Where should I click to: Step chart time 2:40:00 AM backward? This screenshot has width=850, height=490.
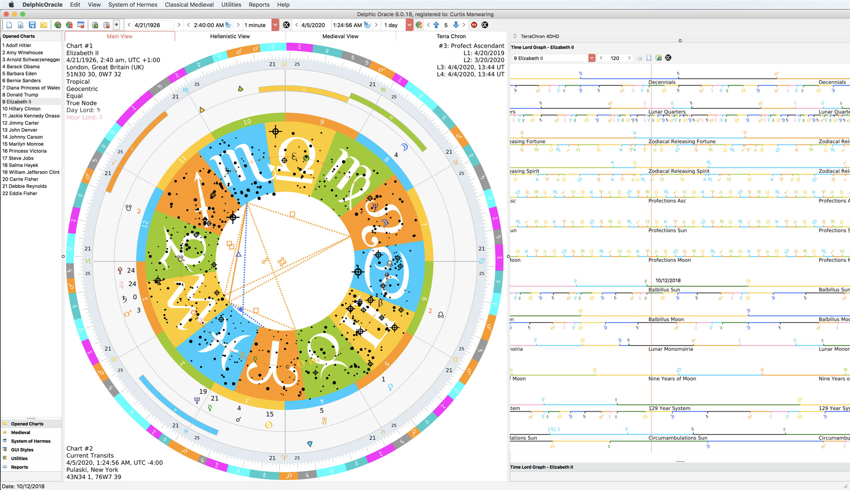(188, 25)
